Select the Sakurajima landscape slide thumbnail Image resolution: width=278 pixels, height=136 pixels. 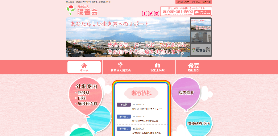(x=201, y=25)
